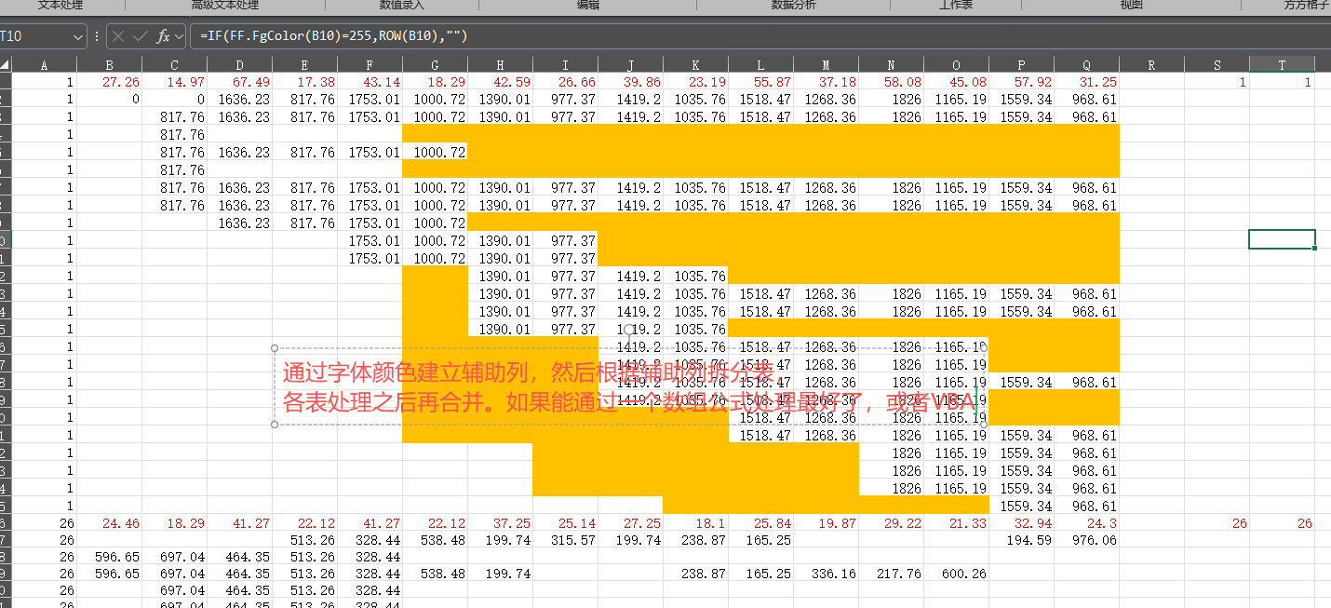Click the selected cell T10 in the grid
Screen dimensions: 1331x608
pyautogui.click(x=1281, y=239)
